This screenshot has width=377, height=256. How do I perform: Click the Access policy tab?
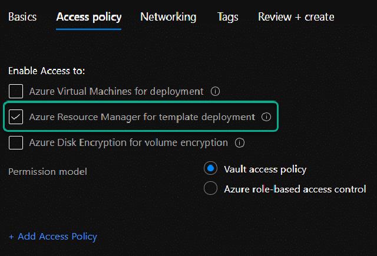[x=89, y=16]
